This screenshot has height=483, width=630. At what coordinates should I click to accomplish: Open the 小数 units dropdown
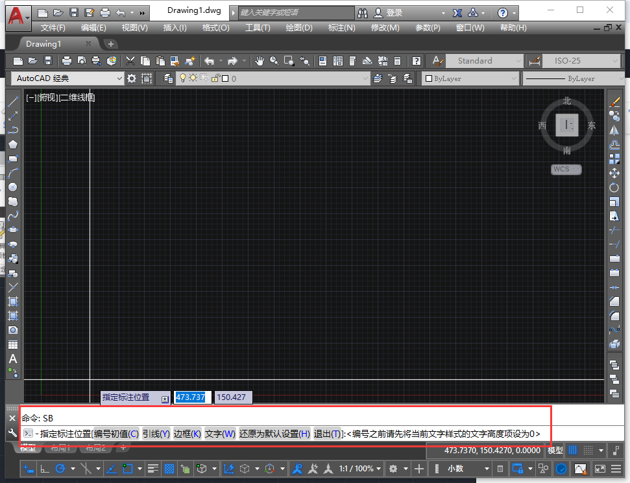point(467,469)
